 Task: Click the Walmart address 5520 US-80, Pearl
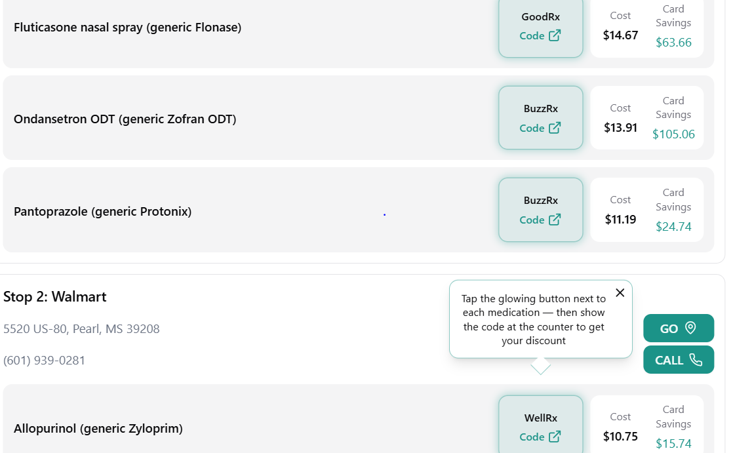tap(81, 329)
